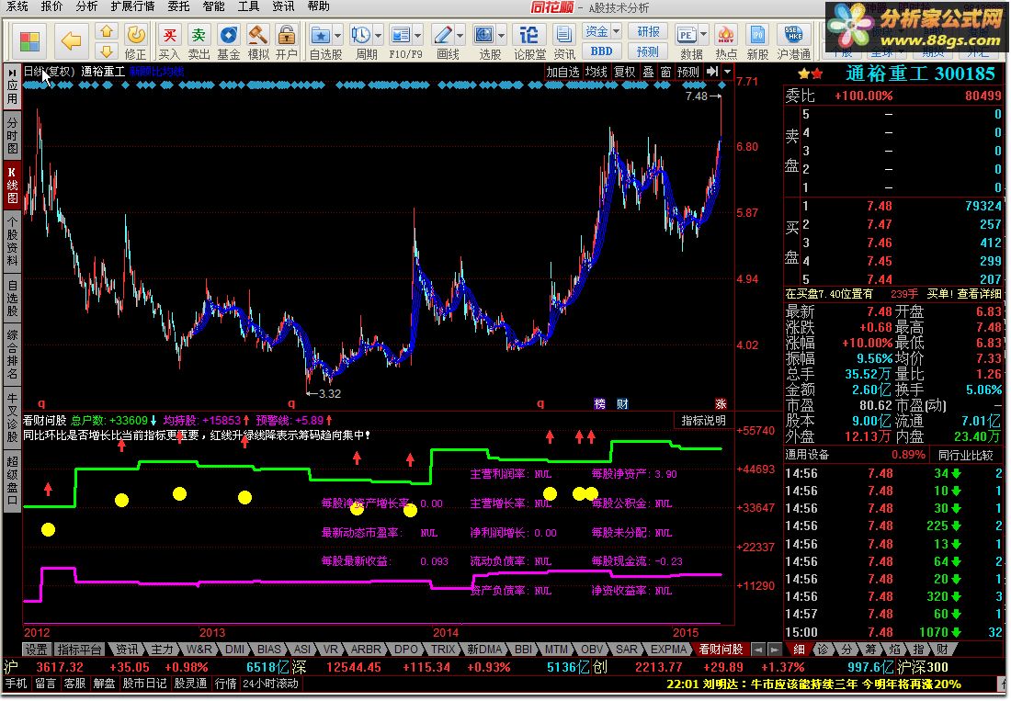
Task: Toggle 复权 price adjustment
Action: pos(624,73)
